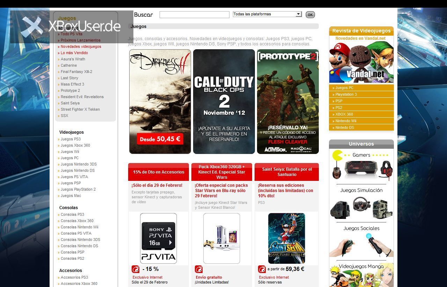The image size is (447, 287).
Task: Open Lo más Vendido link
Action: [x=74, y=53]
